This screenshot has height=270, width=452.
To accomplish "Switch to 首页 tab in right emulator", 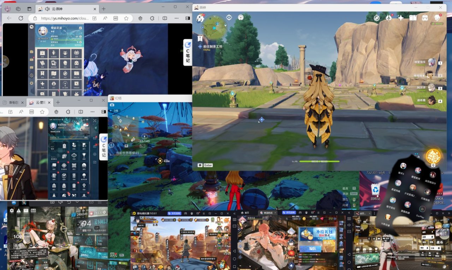I will coord(245,213).
